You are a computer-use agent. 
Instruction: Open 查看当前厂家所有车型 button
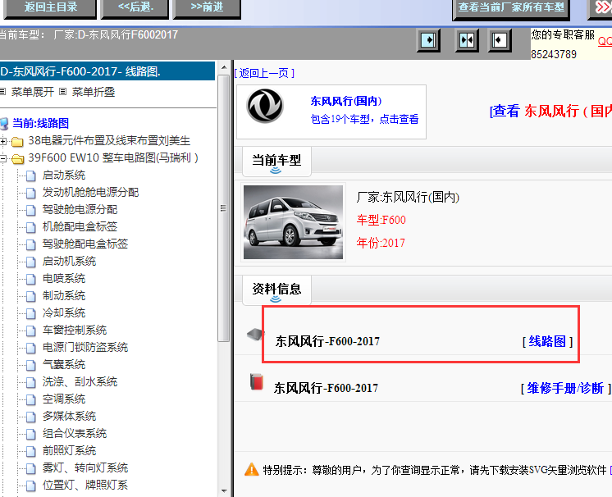tap(511, 8)
